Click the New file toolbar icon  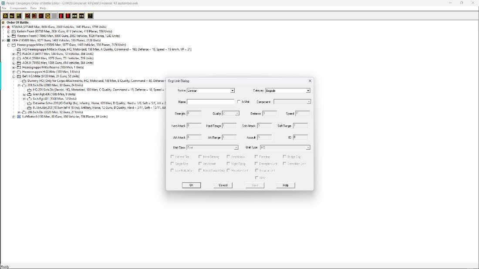click(5, 16)
